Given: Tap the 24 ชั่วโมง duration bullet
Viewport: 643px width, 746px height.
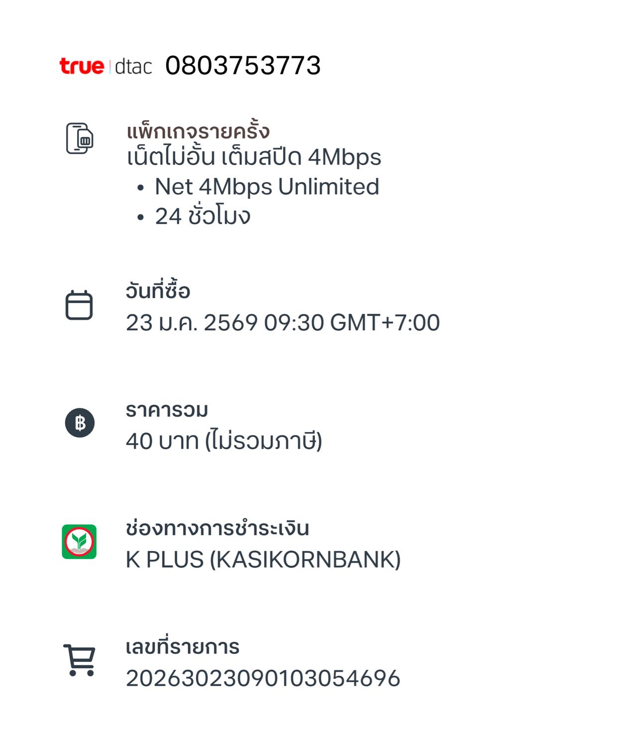Looking at the screenshot, I should click(x=203, y=216).
